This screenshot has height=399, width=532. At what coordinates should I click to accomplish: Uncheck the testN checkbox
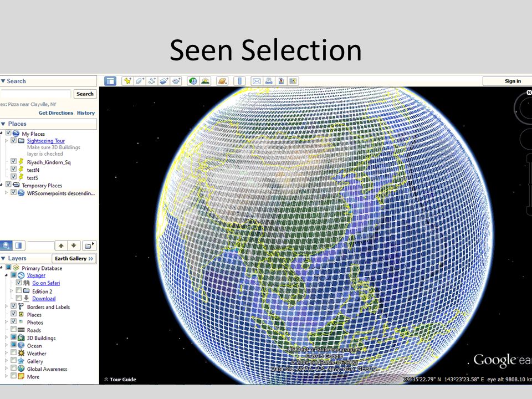[x=13, y=169]
